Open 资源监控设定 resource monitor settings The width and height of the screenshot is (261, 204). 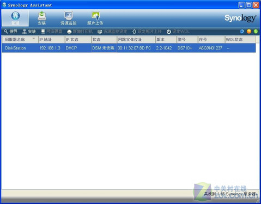[x=112, y=32]
